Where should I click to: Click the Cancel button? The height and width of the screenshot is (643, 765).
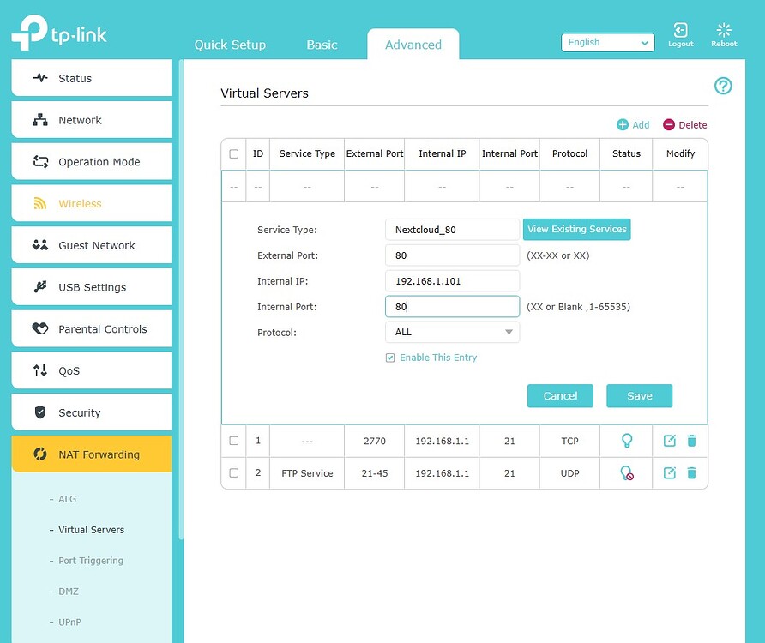(x=560, y=395)
